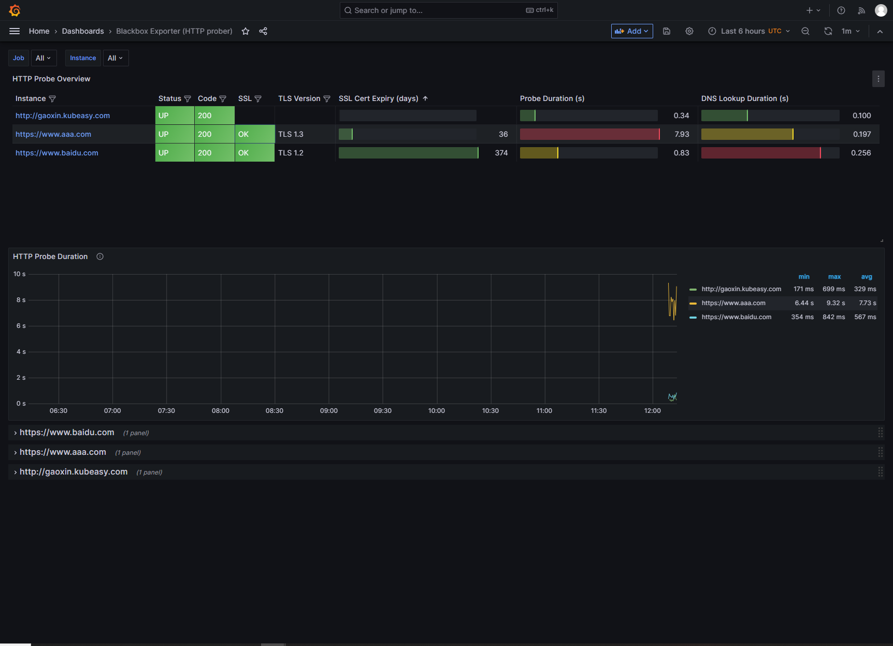Refresh the dashboard

pyautogui.click(x=828, y=31)
